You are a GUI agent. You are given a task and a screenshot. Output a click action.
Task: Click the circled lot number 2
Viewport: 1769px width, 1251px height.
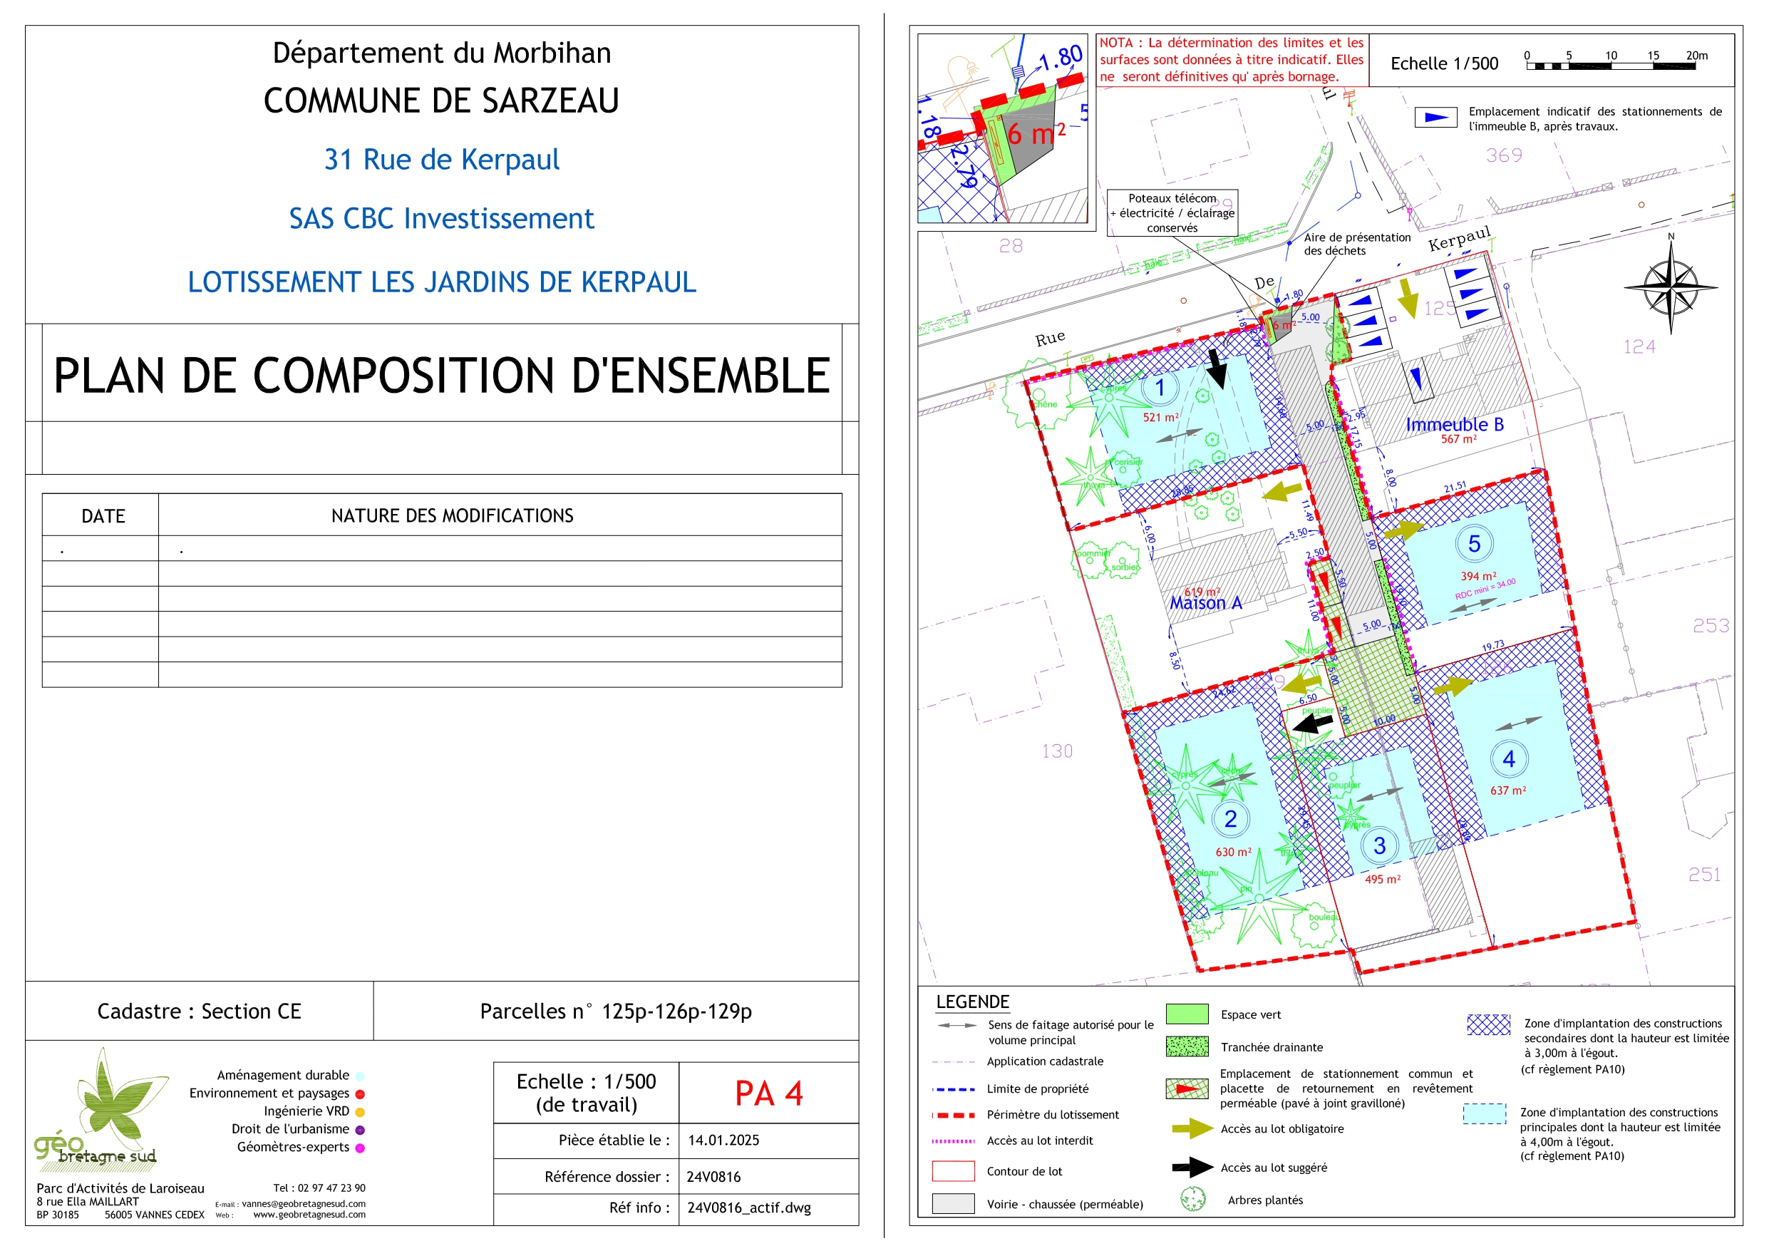(x=1229, y=819)
